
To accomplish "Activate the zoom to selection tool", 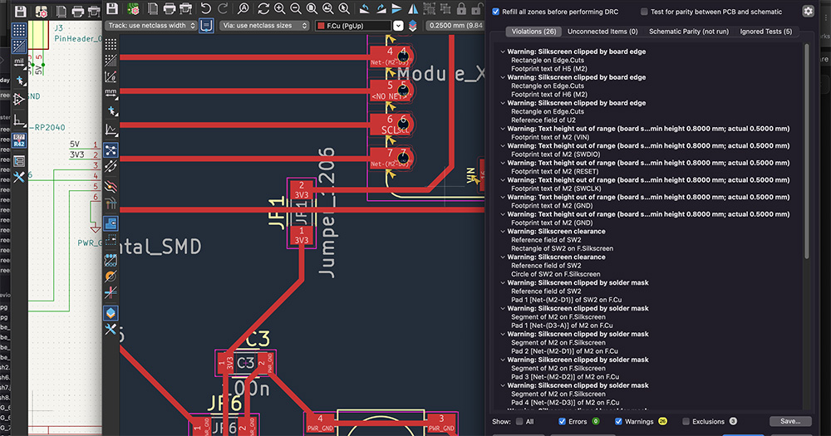I will click(x=344, y=8).
